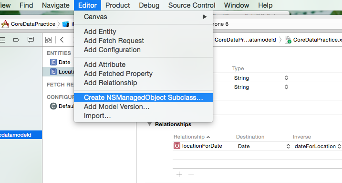Click the locationForDate relationship O icon
This screenshot has width=342, height=183.
177,146
